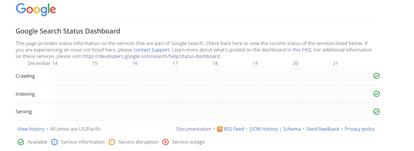Click the Crawling timeline cell under December 17

click(196, 76)
